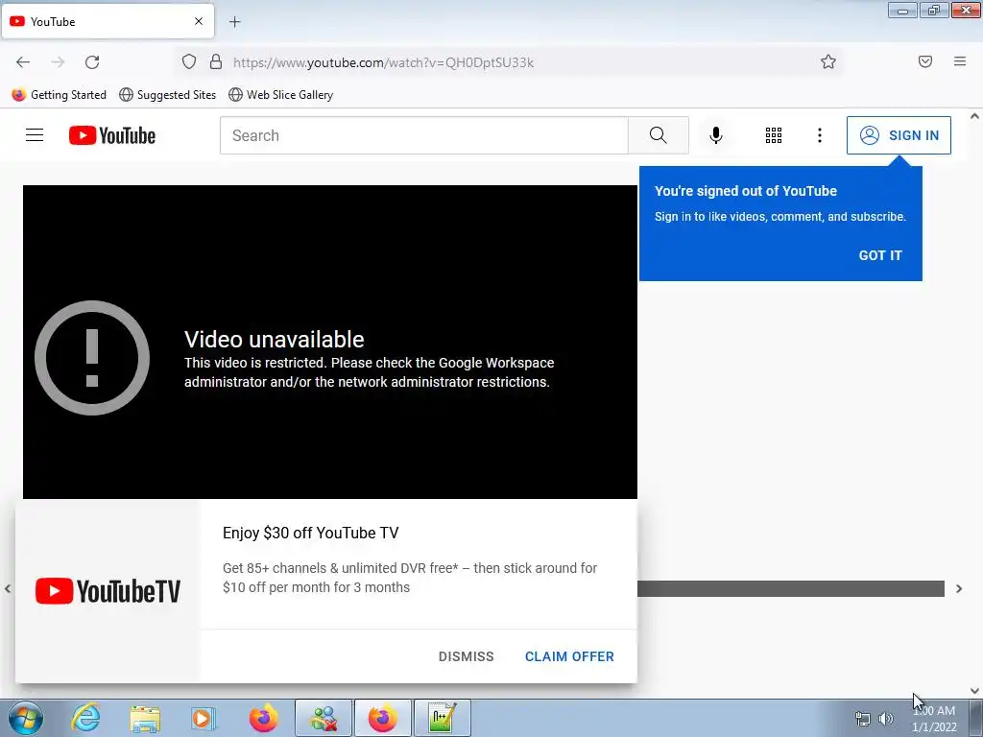Click the search magnifier button
Screen dimensions: 983x737
(659, 135)
